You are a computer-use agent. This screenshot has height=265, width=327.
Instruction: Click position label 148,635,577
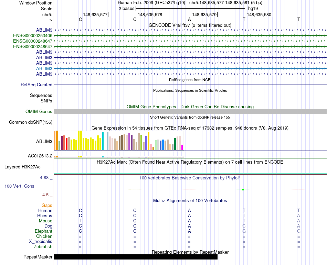click(95, 14)
